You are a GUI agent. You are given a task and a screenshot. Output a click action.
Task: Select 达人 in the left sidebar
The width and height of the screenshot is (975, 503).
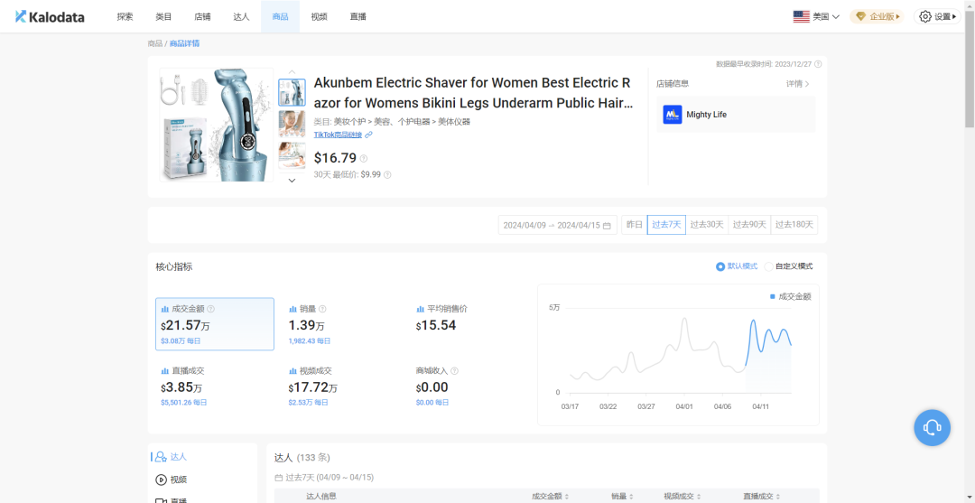point(171,456)
